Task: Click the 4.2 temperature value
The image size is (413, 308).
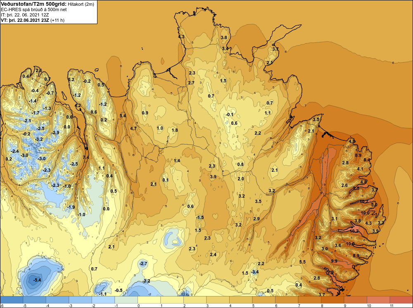Action: [78, 105]
